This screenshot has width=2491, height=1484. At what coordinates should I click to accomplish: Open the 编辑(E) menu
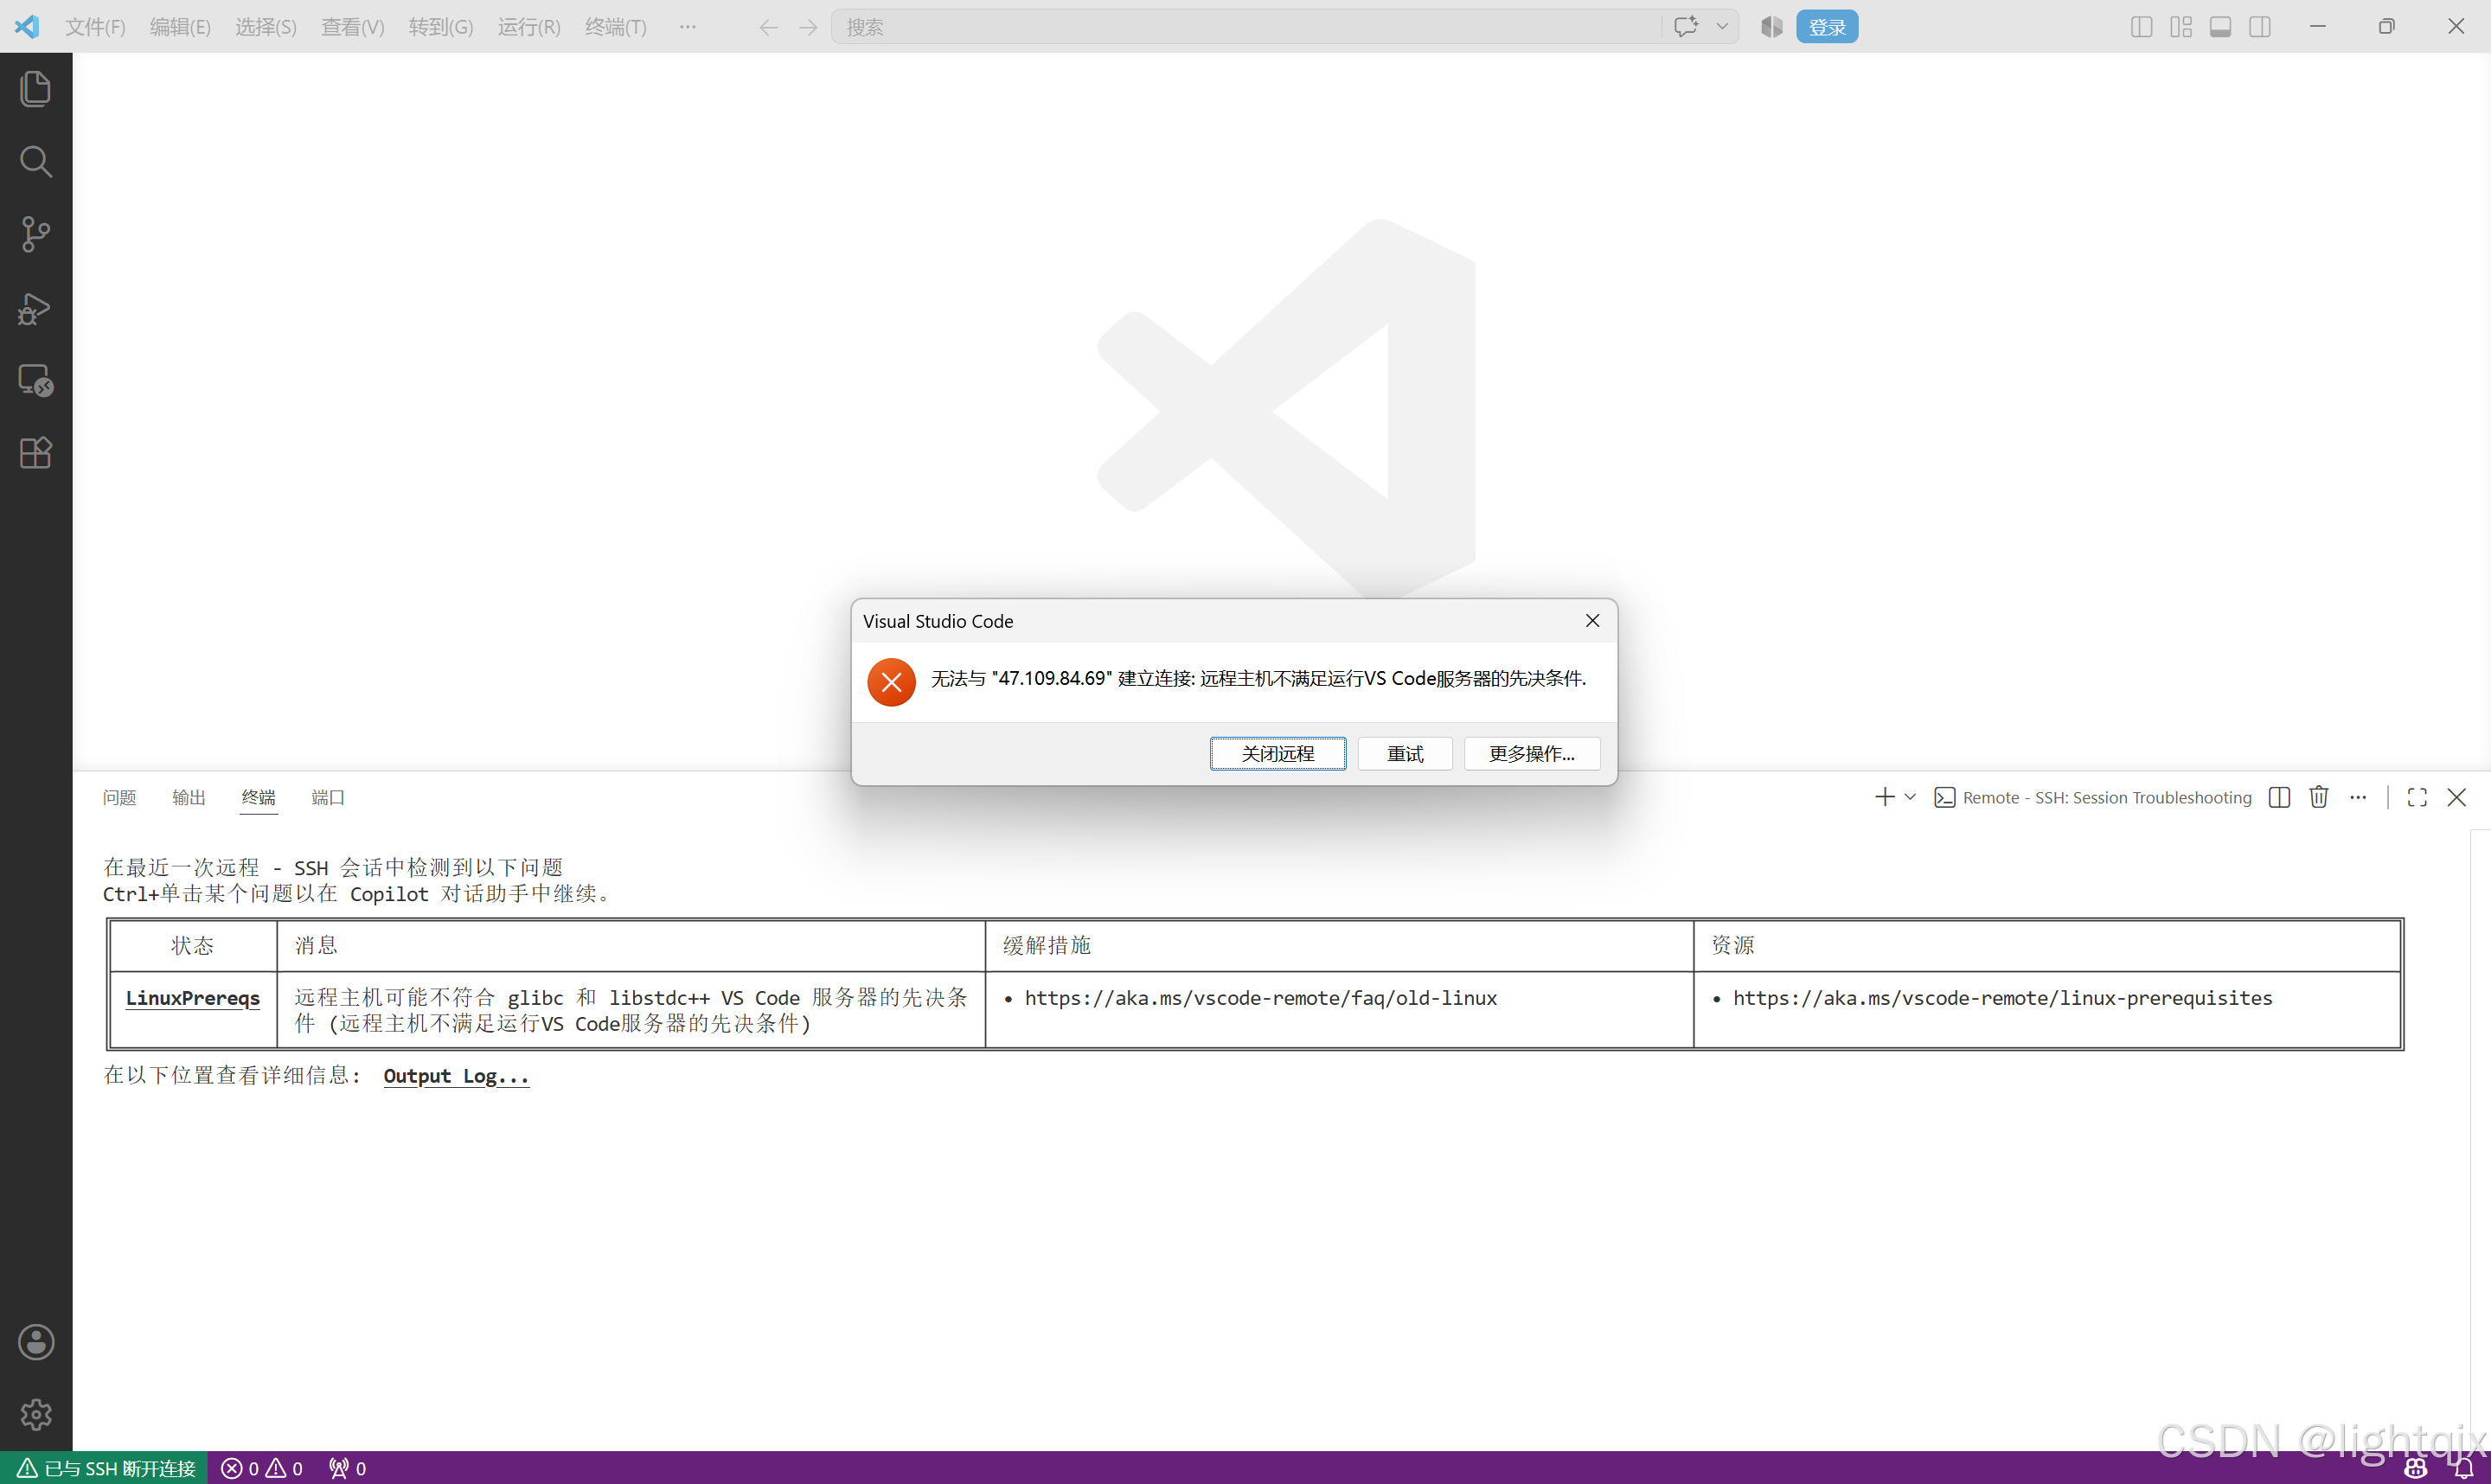click(180, 27)
